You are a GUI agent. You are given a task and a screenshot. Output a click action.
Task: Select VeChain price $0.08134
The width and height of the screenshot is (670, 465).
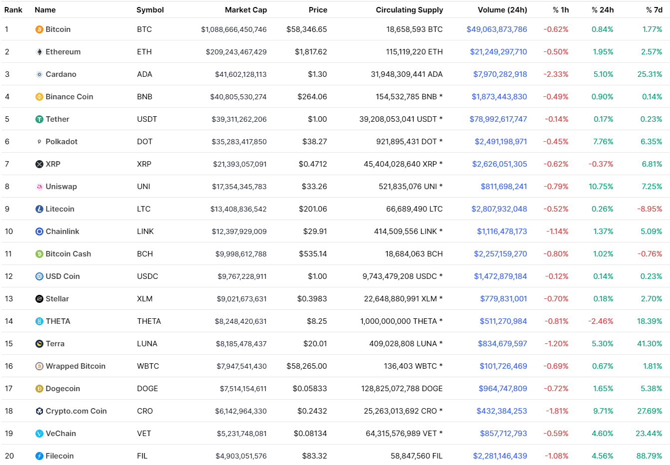310,434
